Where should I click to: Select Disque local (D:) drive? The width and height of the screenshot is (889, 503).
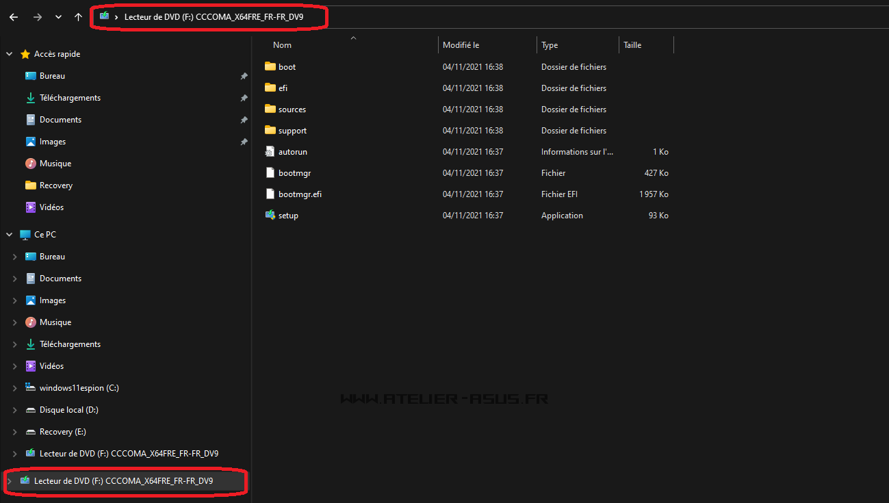(68, 410)
